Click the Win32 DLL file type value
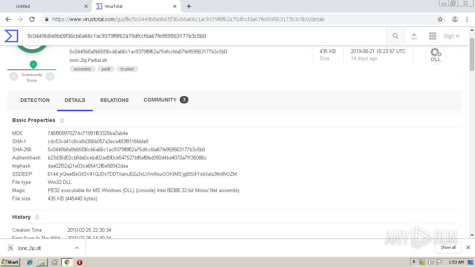 (60, 182)
